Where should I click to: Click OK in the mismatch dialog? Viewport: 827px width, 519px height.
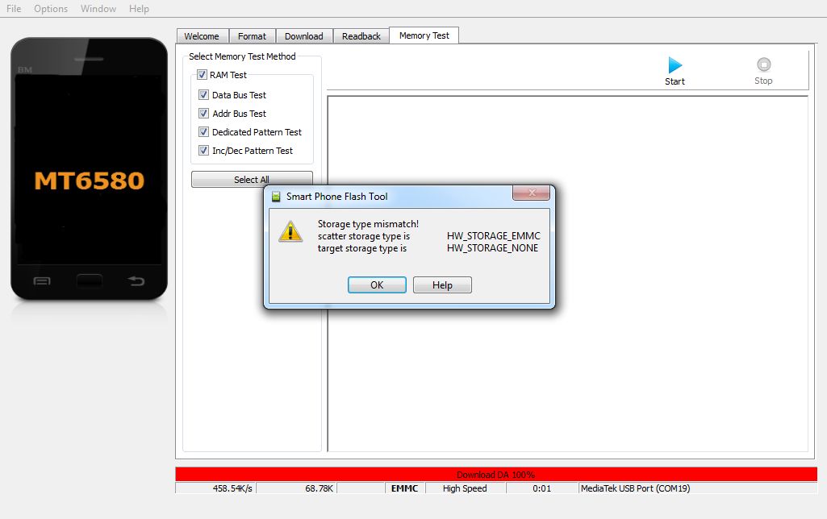point(377,285)
